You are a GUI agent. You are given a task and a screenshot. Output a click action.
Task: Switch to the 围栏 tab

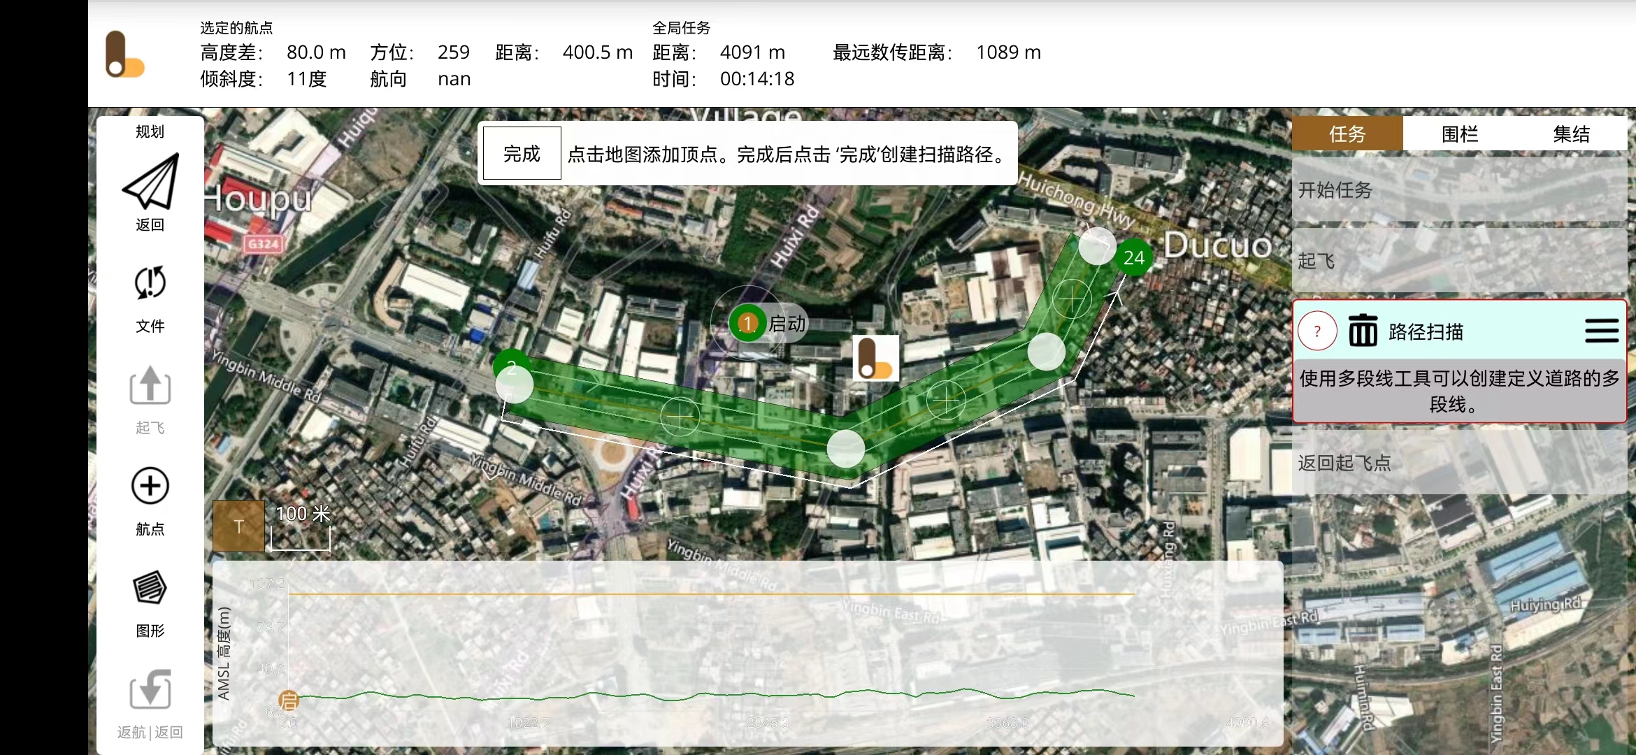(1459, 134)
